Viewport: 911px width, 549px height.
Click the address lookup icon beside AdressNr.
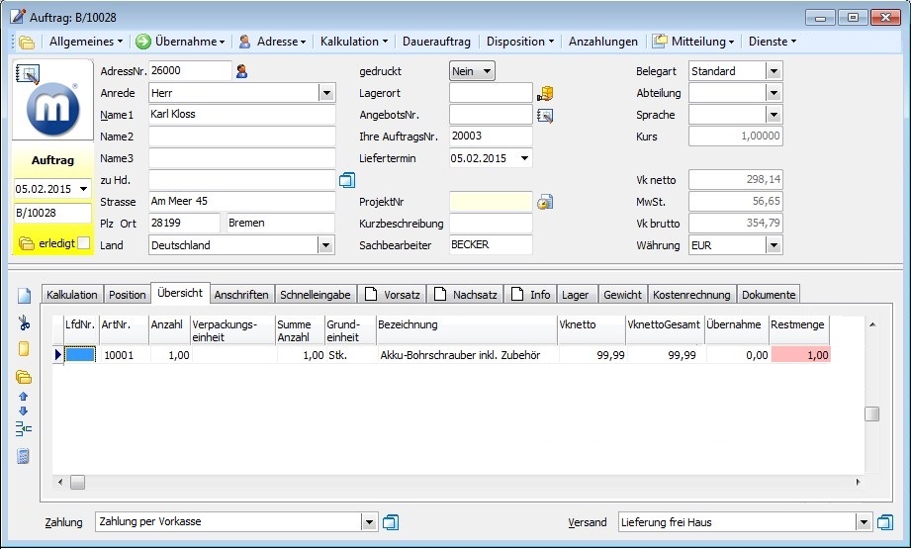click(x=241, y=71)
